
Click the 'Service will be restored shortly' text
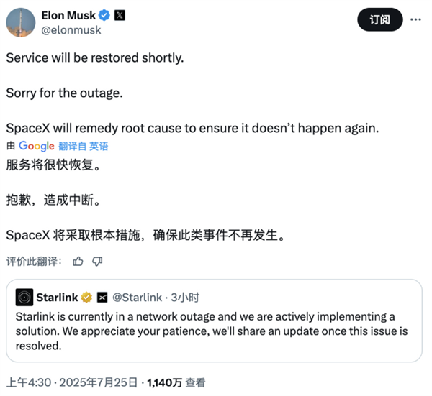95,57
